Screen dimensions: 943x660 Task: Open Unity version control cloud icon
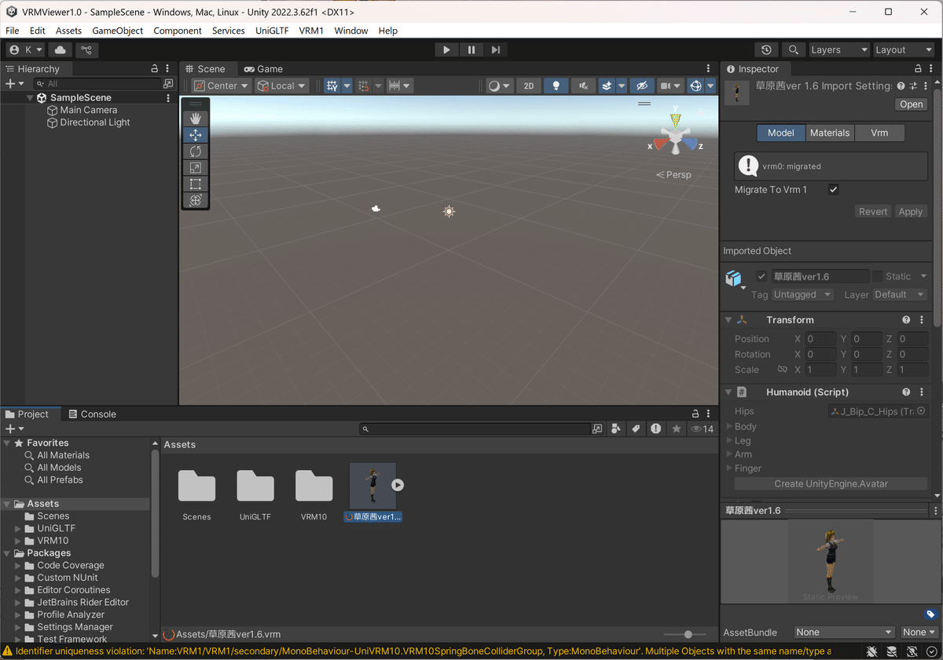point(60,49)
